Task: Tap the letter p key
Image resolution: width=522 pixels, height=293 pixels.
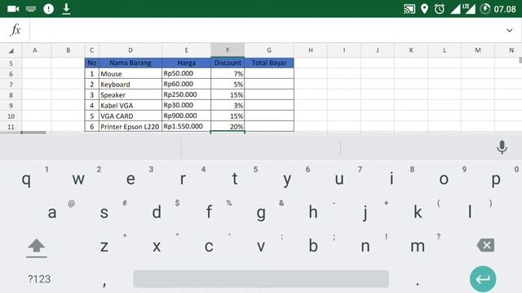Action: pos(496,179)
